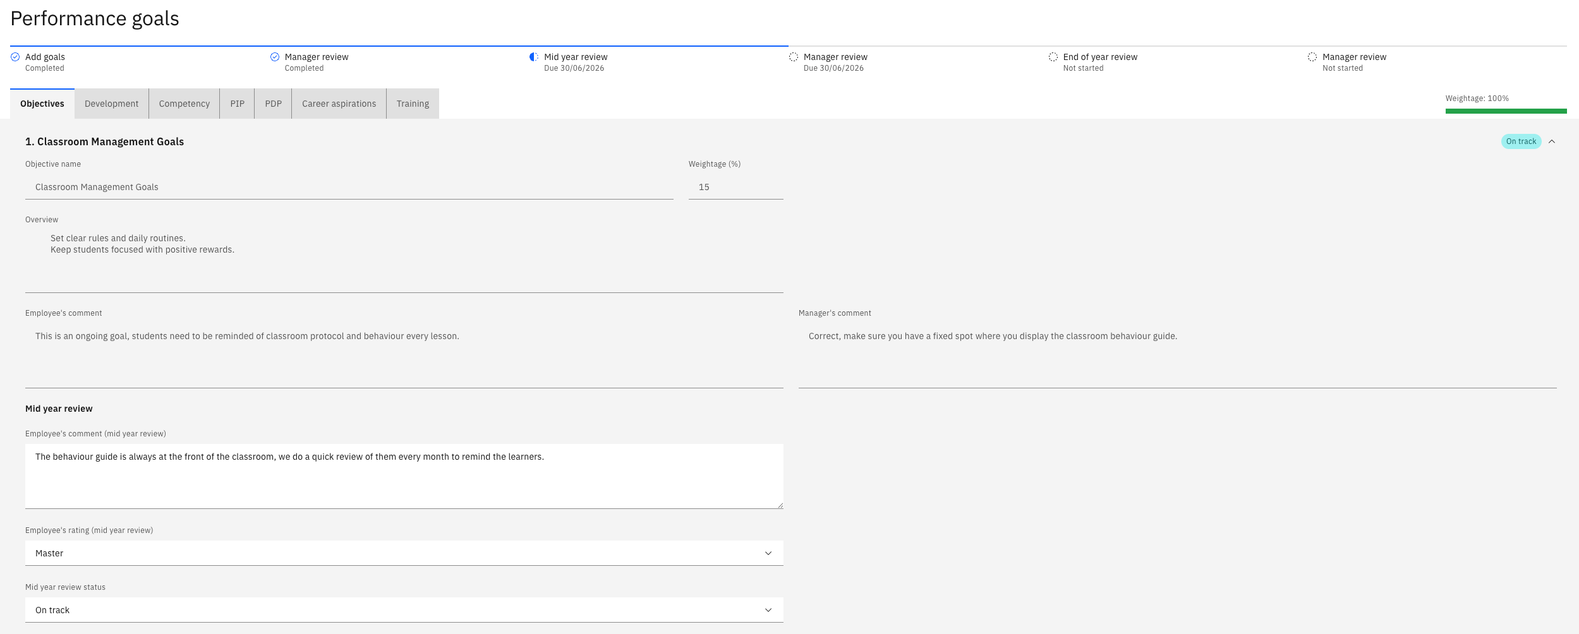
Task: Click the 'Weightage: 100%' label
Action: pyautogui.click(x=1477, y=99)
